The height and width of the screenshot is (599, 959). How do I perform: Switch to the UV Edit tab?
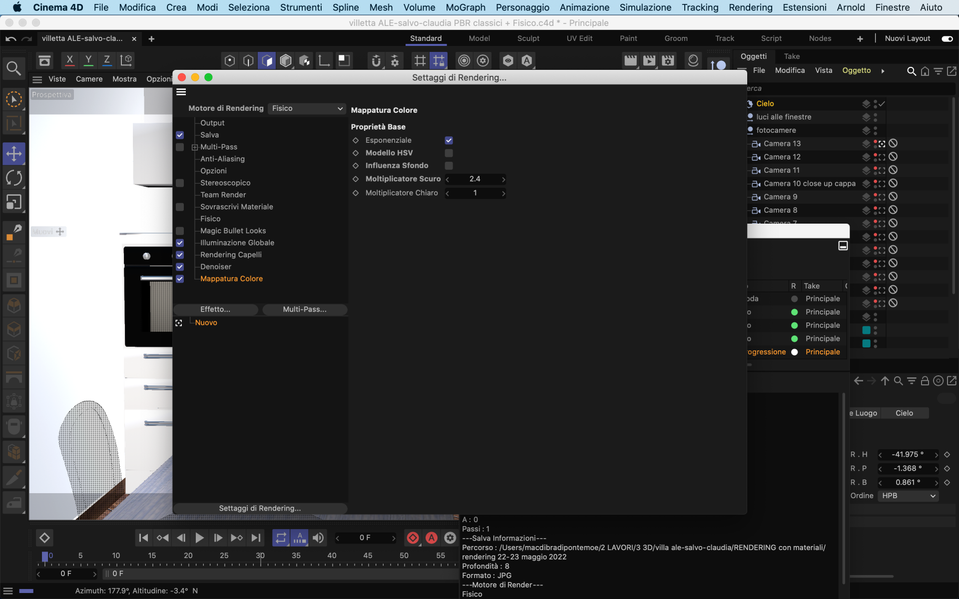(x=579, y=38)
